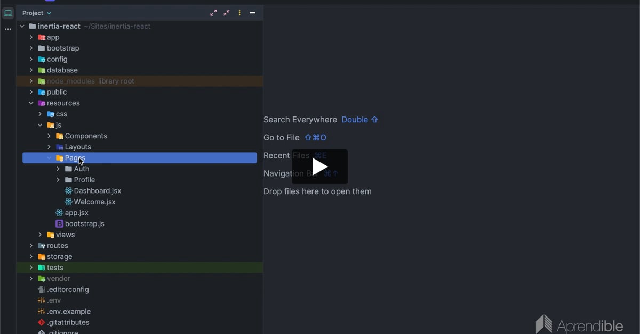Viewport: 640px width, 334px height.
Task: Expand the tests folder chevron
Action: [31, 268]
